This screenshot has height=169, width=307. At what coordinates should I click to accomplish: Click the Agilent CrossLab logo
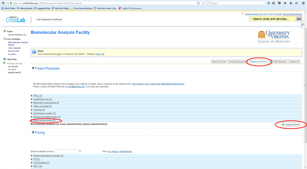pyautogui.click(x=16, y=19)
